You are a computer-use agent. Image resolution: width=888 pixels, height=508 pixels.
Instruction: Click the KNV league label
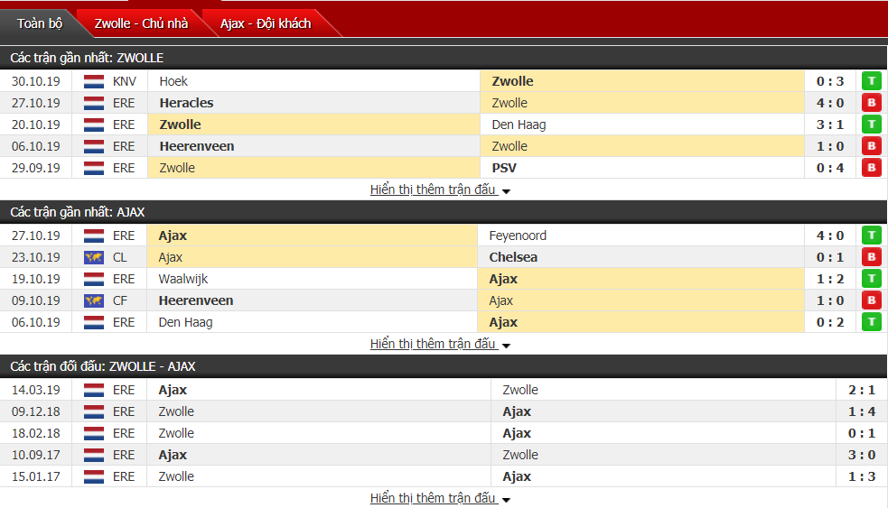[125, 81]
